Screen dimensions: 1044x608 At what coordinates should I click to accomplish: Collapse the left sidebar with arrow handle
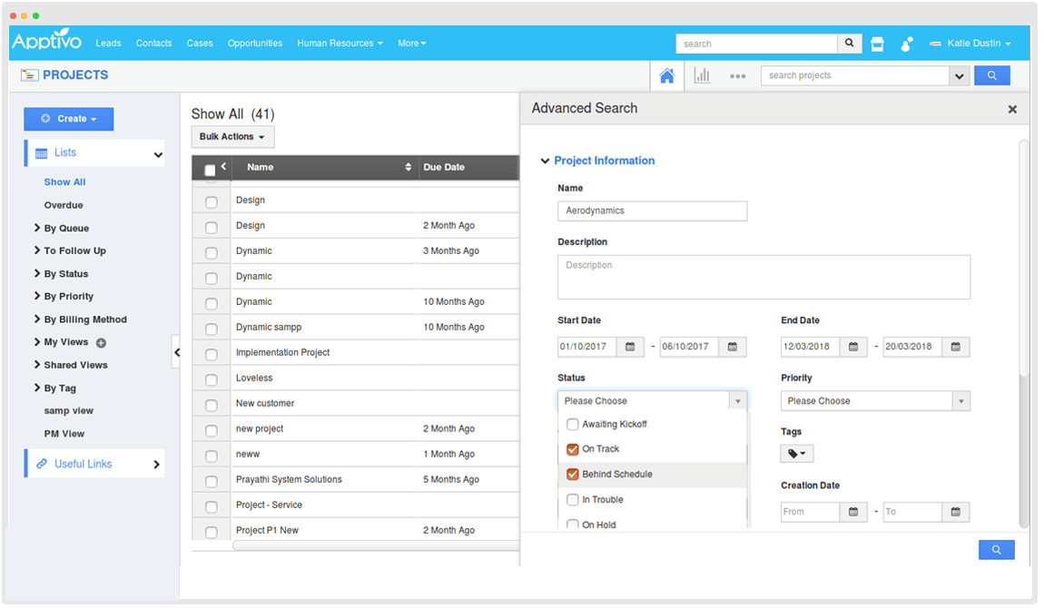click(176, 352)
